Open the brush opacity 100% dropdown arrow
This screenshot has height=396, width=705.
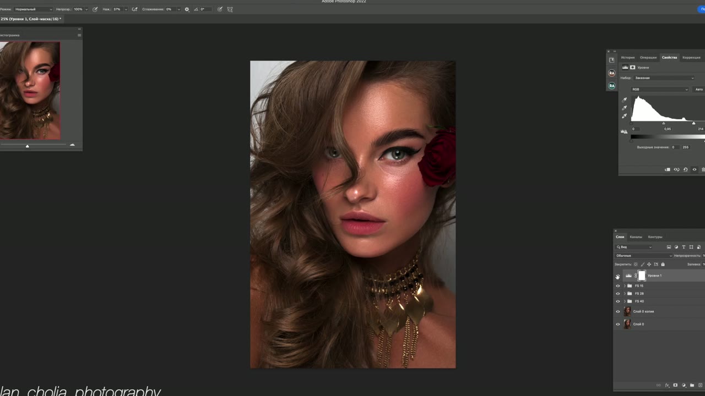coord(86,9)
